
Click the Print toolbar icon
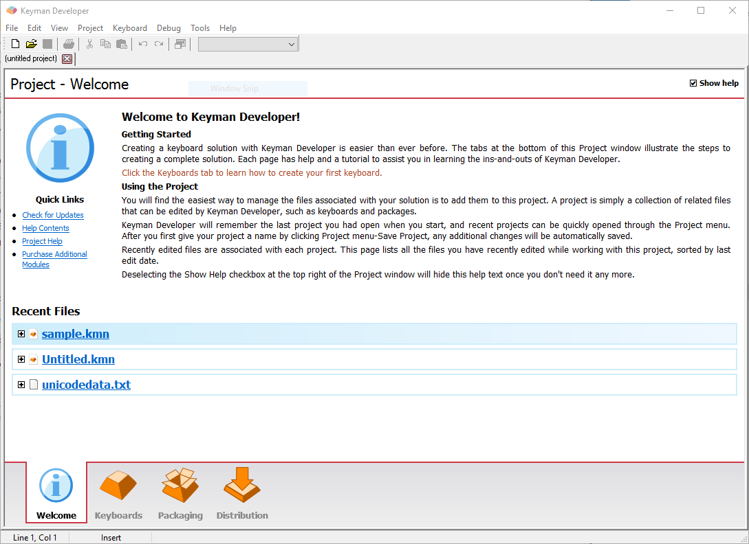[x=69, y=44]
